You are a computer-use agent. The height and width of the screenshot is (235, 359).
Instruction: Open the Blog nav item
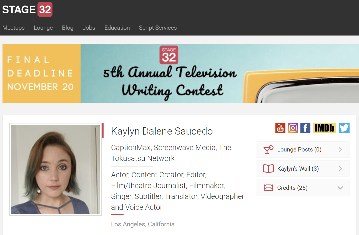tap(68, 28)
